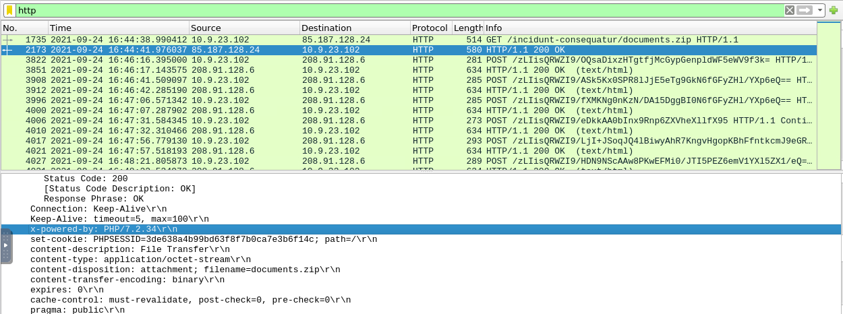Select packet 4027 POST with length 289
This screenshot has height=314, width=843.
click(409, 161)
